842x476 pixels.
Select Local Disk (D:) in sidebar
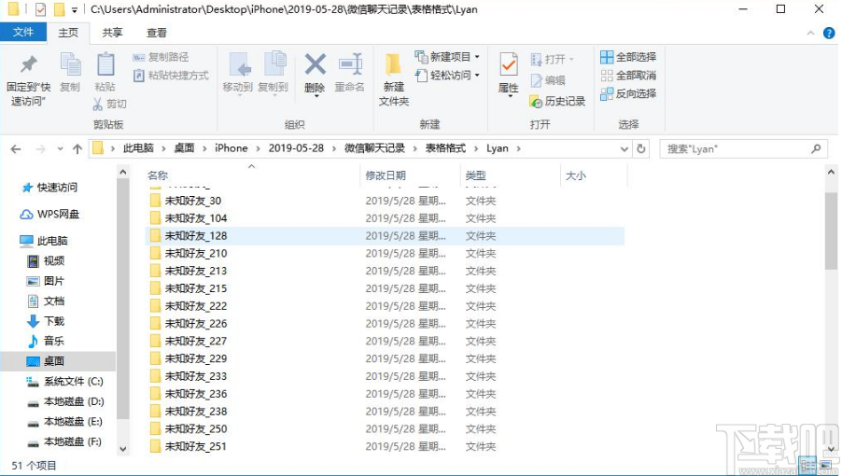(x=66, y=401)
